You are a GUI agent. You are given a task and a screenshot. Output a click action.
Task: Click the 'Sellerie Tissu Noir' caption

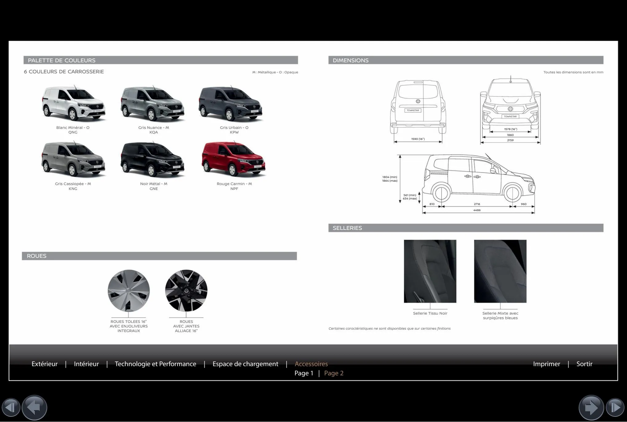[430, 313]
